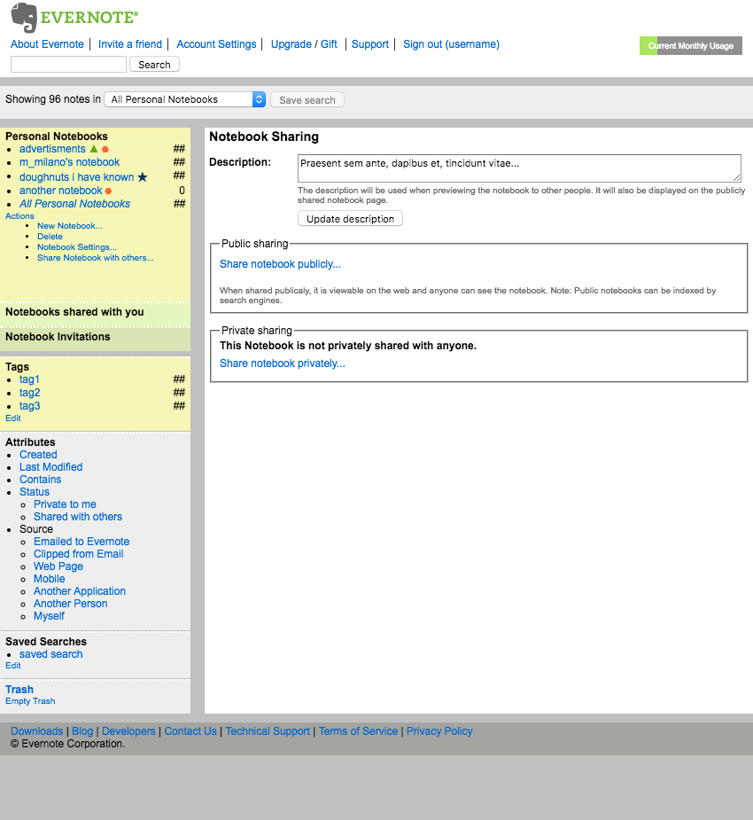Select Private to me status

coord(65,504)
